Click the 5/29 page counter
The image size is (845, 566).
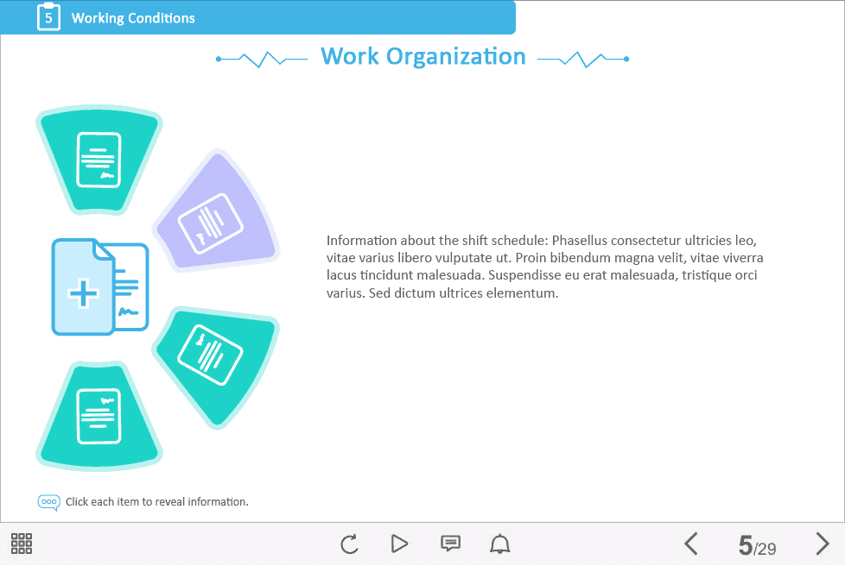757,545
